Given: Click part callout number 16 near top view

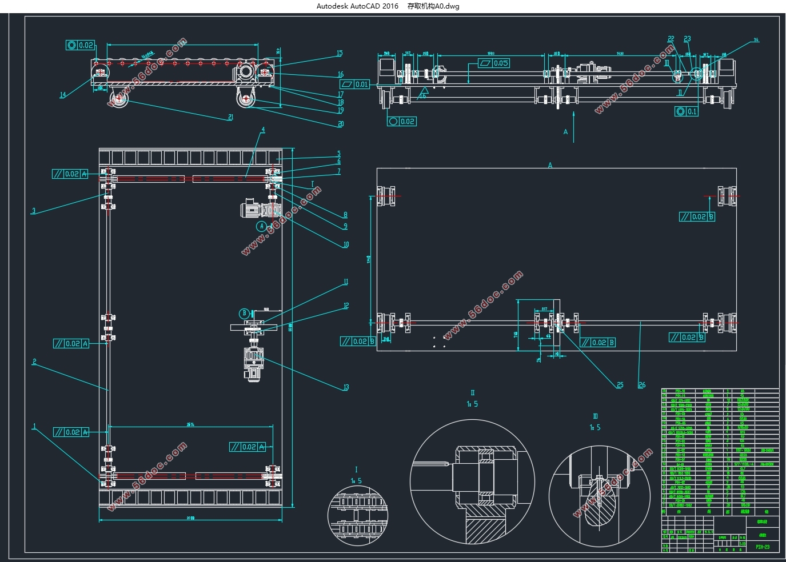Looking at the screenshot, I should tap(341, 74).
